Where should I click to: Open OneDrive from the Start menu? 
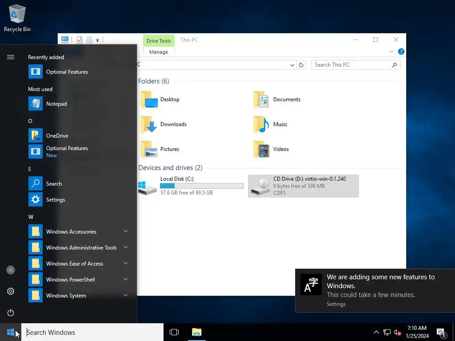(78, 135)
